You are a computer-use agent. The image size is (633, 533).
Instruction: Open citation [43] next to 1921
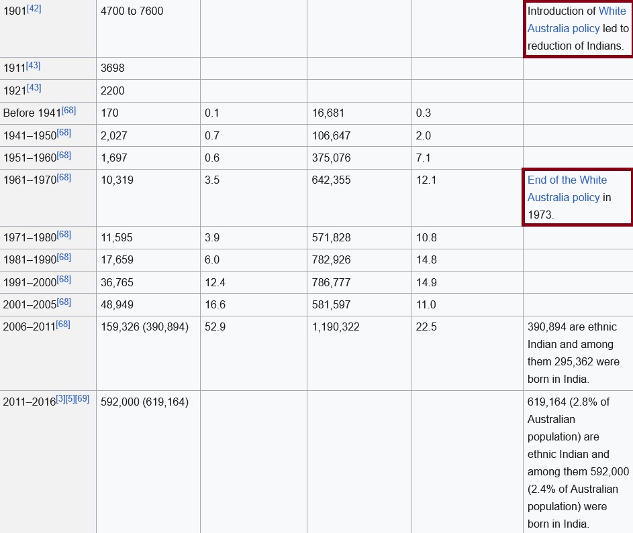click(x=34, y=87)
